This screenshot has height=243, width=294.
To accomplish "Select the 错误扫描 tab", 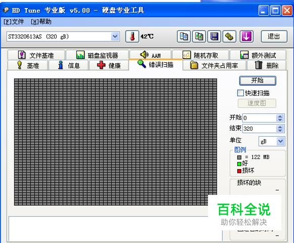I will [156, 65].
